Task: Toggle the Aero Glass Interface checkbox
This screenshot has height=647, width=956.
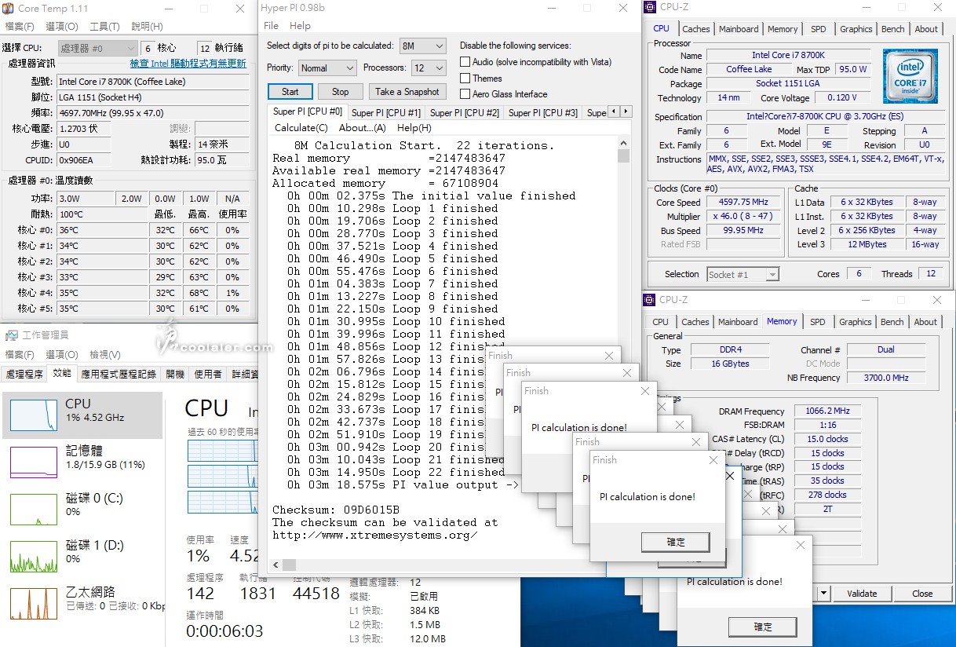Action: coord(465,94)
